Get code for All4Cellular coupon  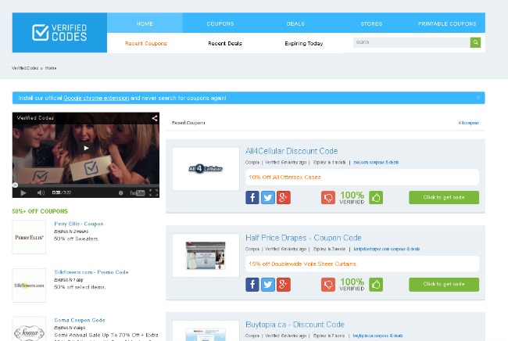coord(444,197)
